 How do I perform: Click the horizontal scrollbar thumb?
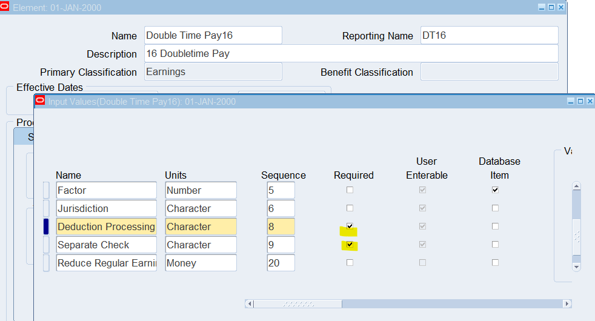point(297,303)
